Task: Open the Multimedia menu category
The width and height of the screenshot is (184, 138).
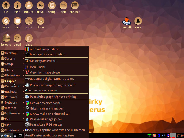Action: coord(12,113)
